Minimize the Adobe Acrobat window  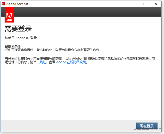point(134,4)
